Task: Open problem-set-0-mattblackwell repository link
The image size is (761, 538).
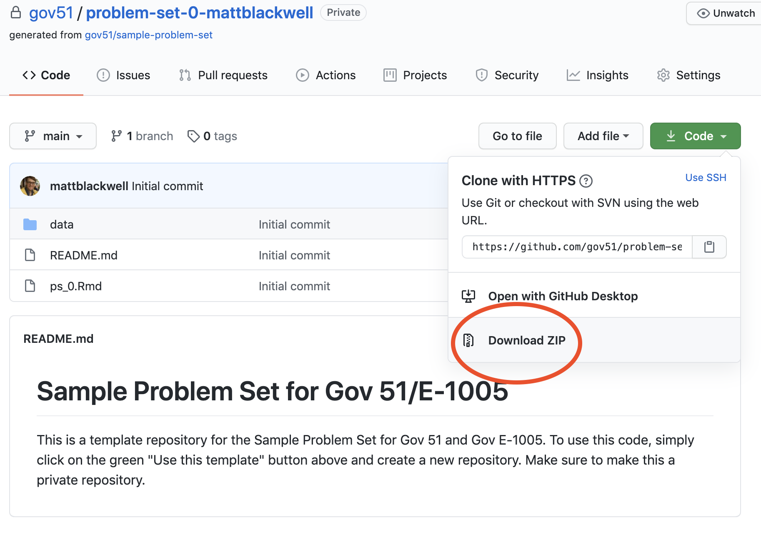Action: click(199, 13)
